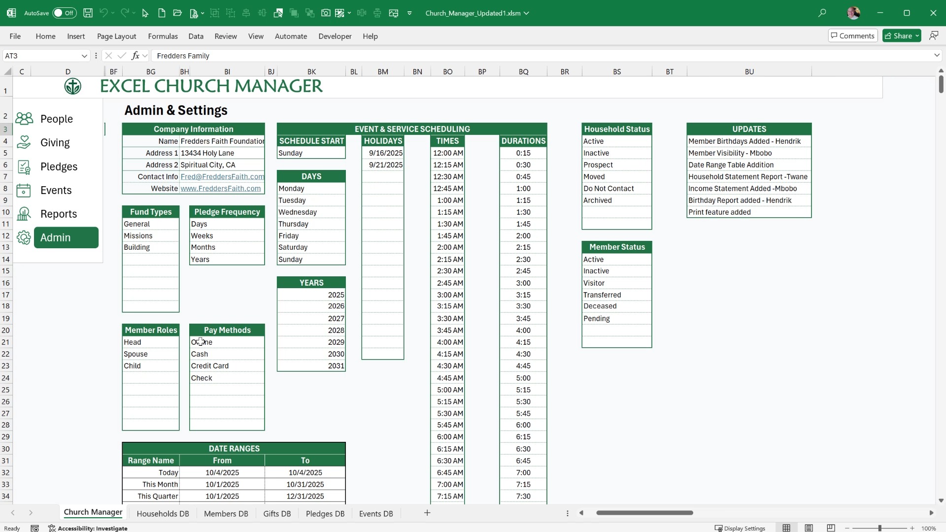
Task: Open Customize Quick Access Toolbar dropdown
Action: pyautogui.click(x=409, y=13)
